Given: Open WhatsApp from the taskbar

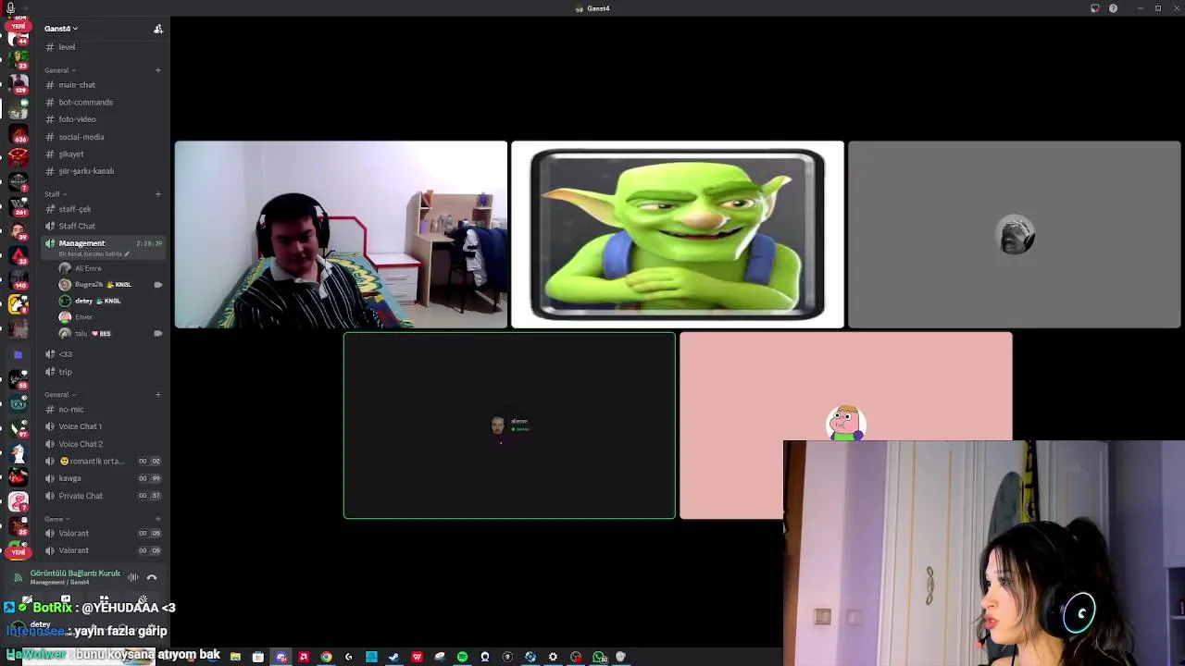Looking at the screenshot, I should click(x=600, y=657).
